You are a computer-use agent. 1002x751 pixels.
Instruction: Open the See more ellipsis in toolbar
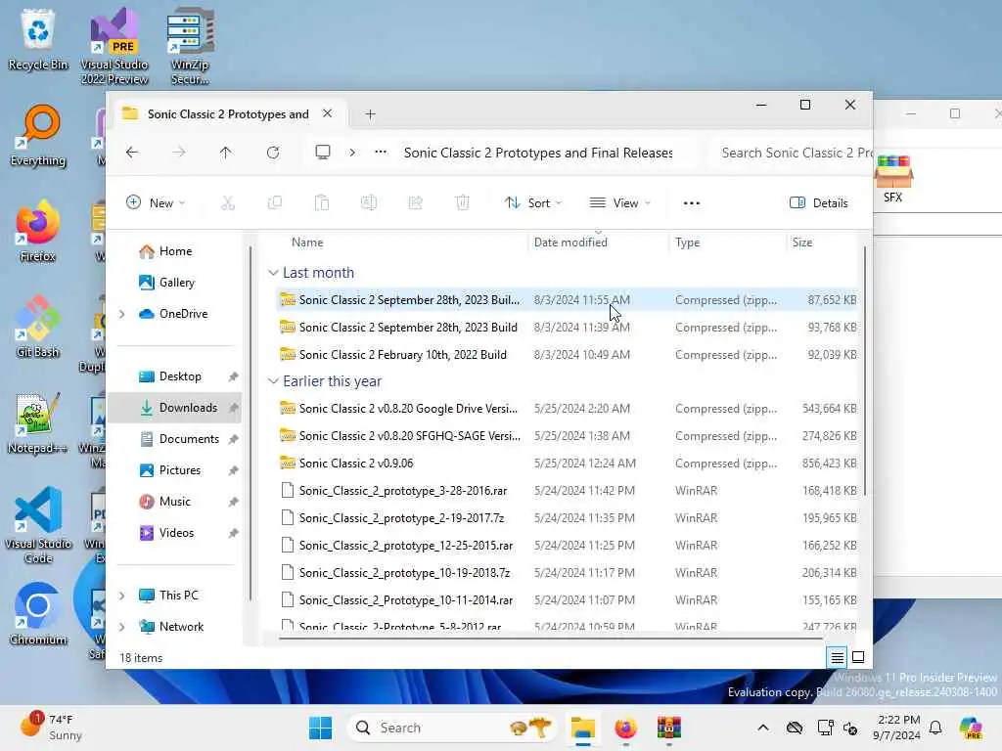pyautogui.click(x=692, y=203)
